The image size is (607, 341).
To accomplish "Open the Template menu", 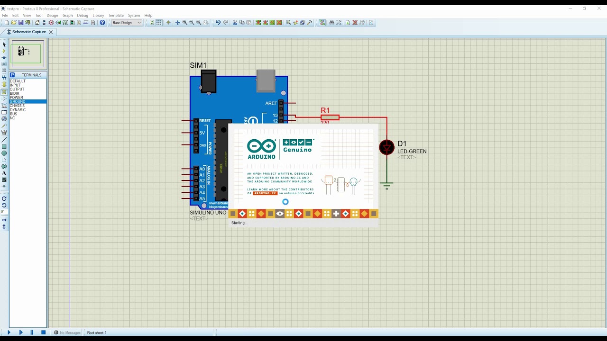I will (x=116, y=15).
